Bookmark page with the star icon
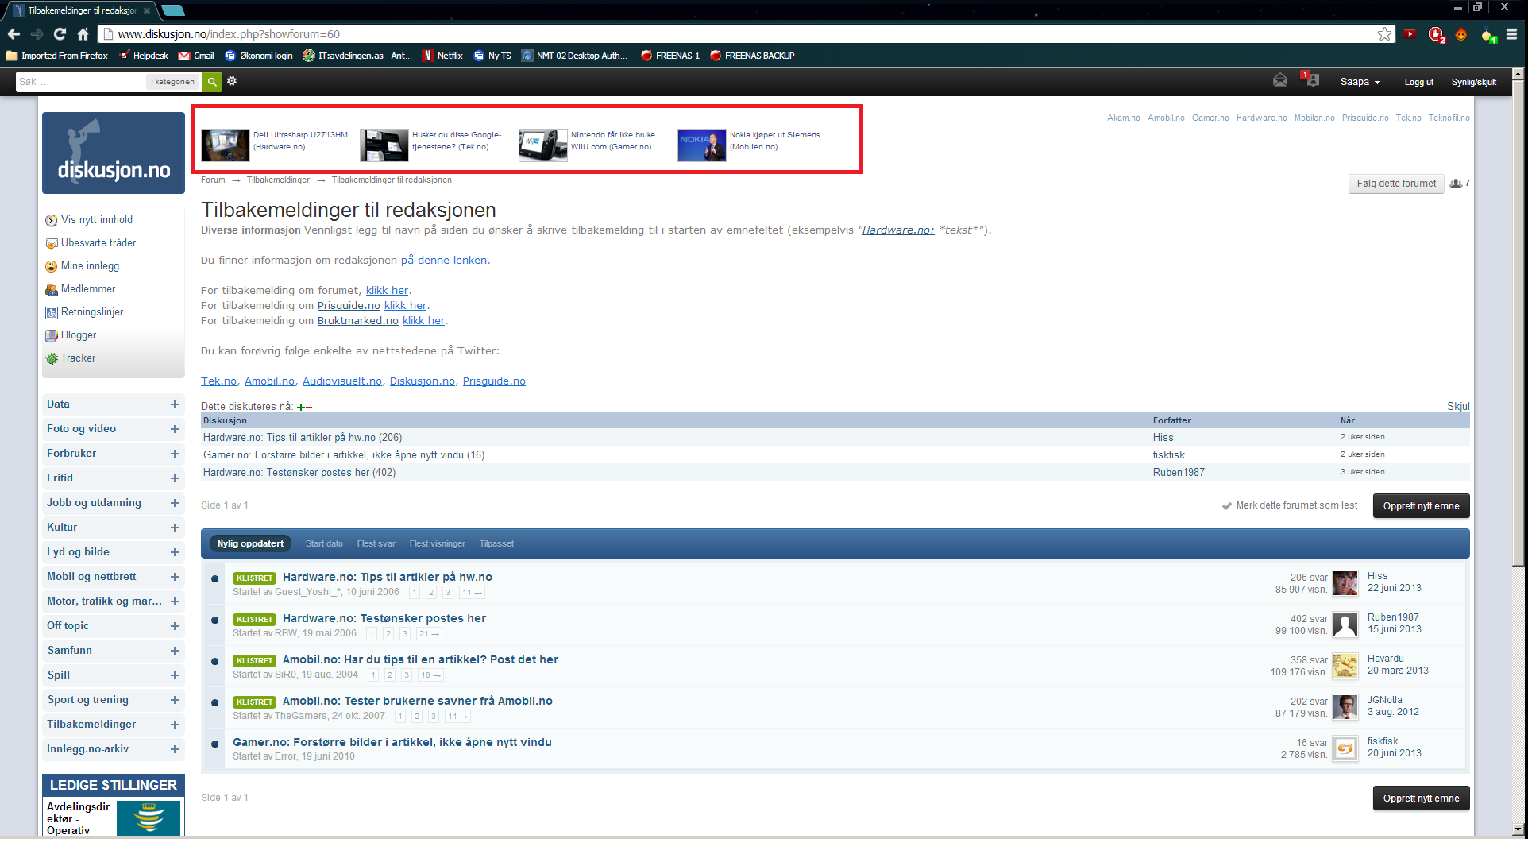1528x843 pixels. tap(1384, 34)
